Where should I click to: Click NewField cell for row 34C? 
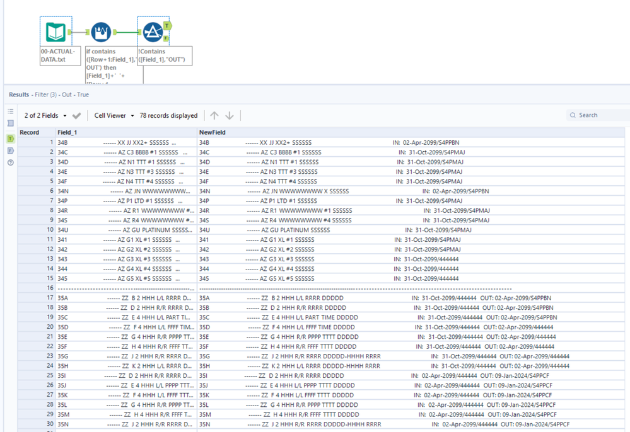[411, 152]
